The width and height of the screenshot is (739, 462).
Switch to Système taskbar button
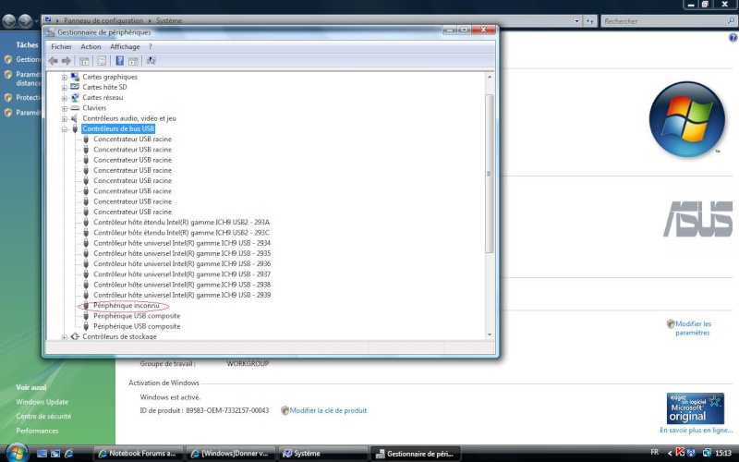pyautogui.click(x=321, y=454)
